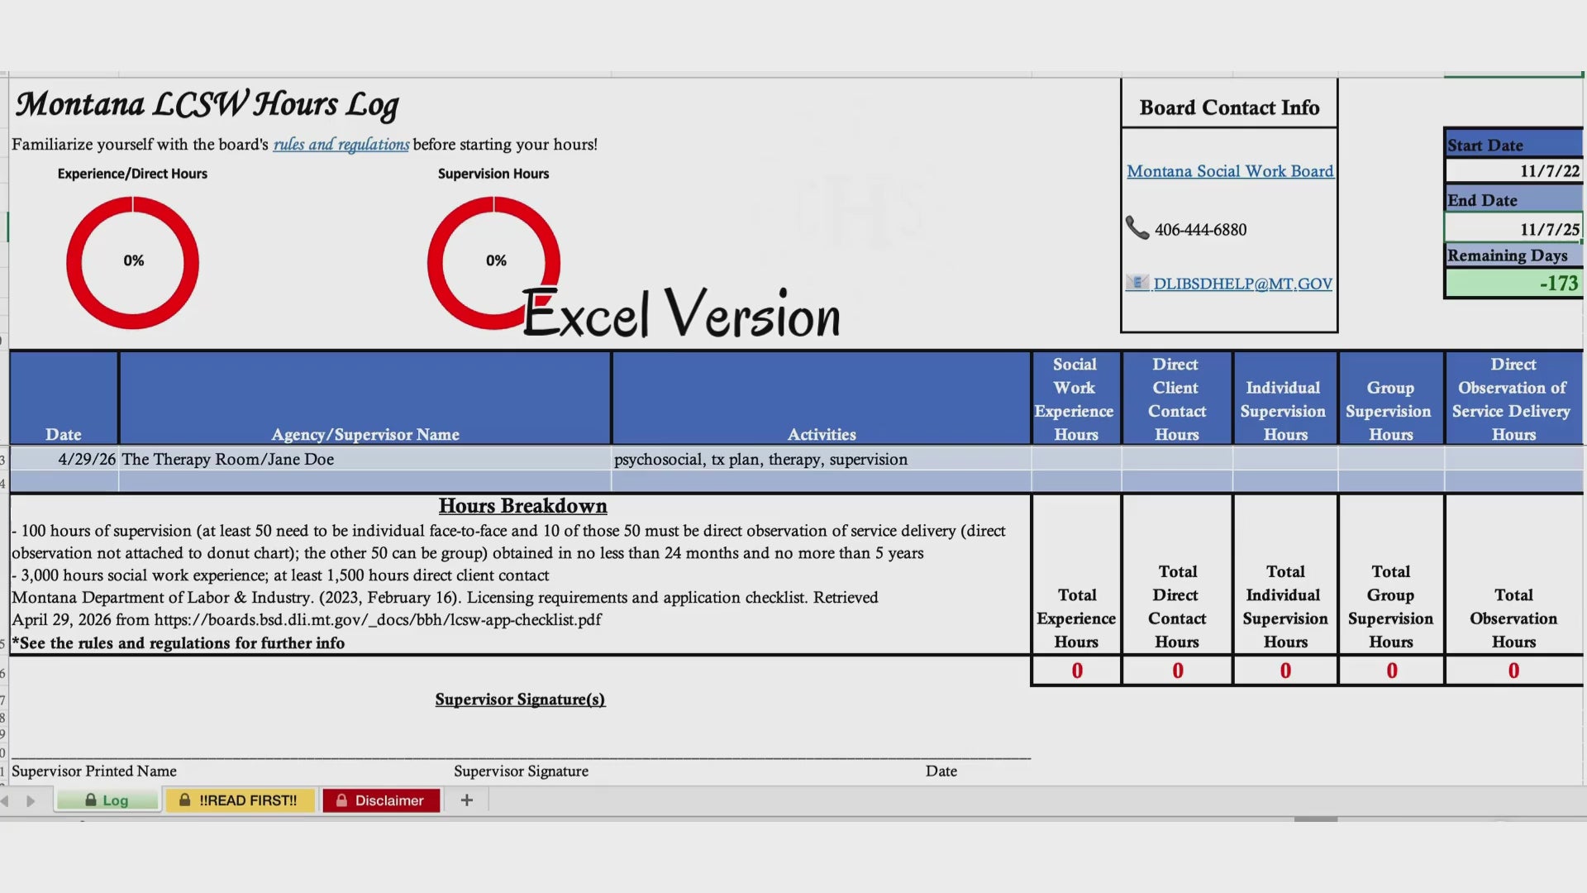The image size is (1587, 893).
Task: Click the Supervision Hours donut progress chart
Action: pos(493,262)
